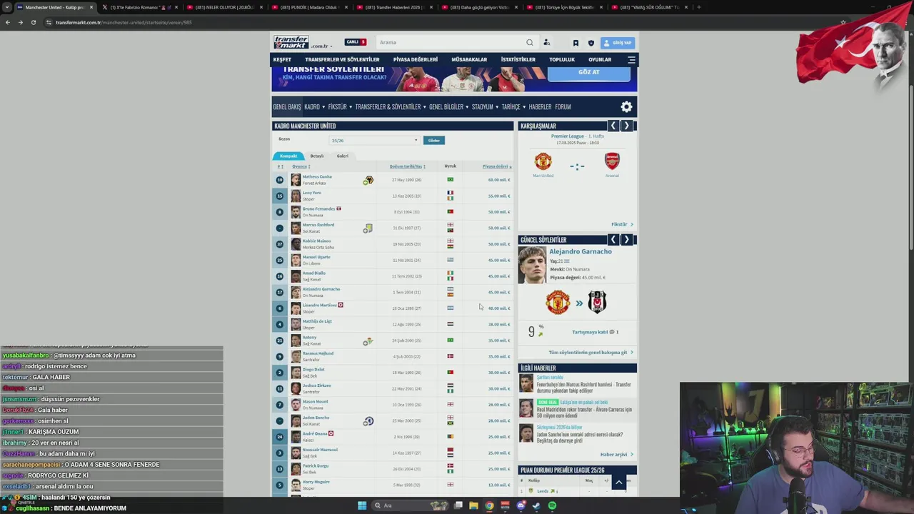The image size is (914, 514).
Task: Click the Arsenal crest in Karşılaşmalar
Action: [612, 161]
